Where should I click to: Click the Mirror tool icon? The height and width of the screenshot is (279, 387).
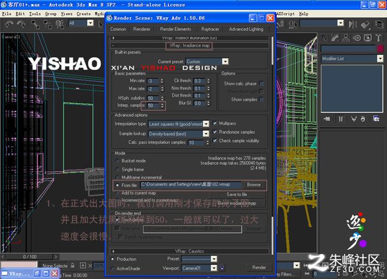coord(352,24)
